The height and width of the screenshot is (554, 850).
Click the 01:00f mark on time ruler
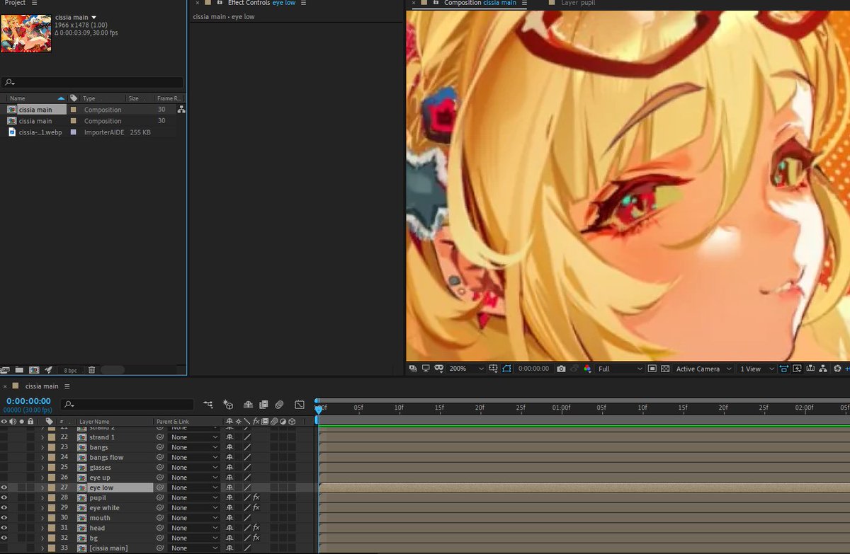561,408
